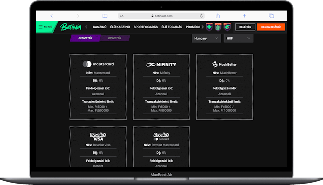The width and height of the screenshot is (323, 185).
Task: Reload the page with refresh icon
Action: pos(201,16)
